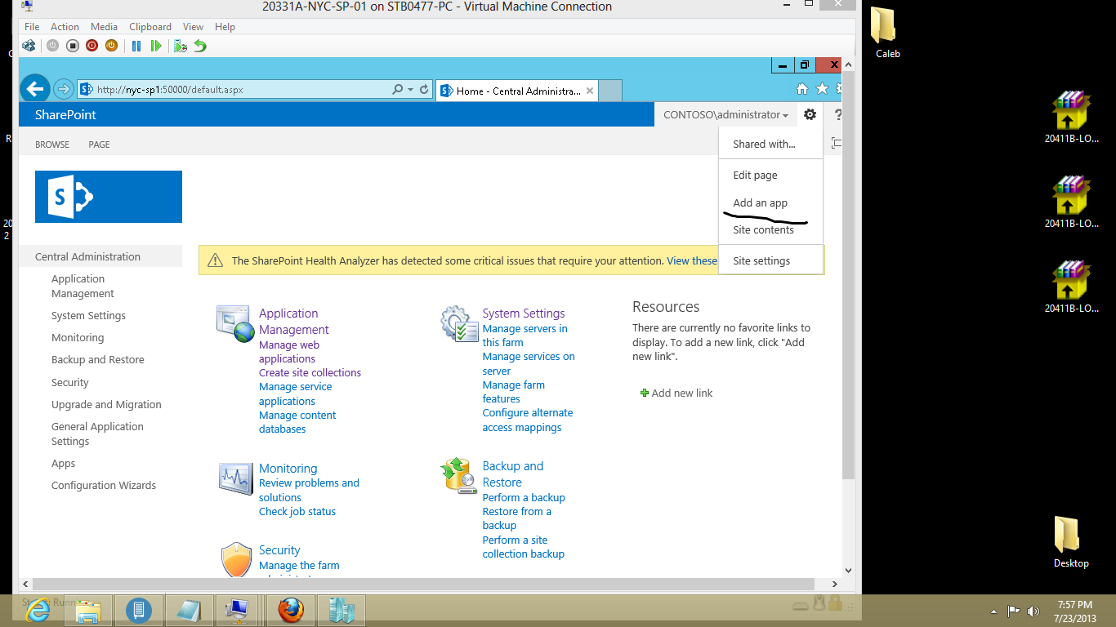Screen dimensions: 1116x627
Task: Open the Media menu
Action: (x=105, y=27)
